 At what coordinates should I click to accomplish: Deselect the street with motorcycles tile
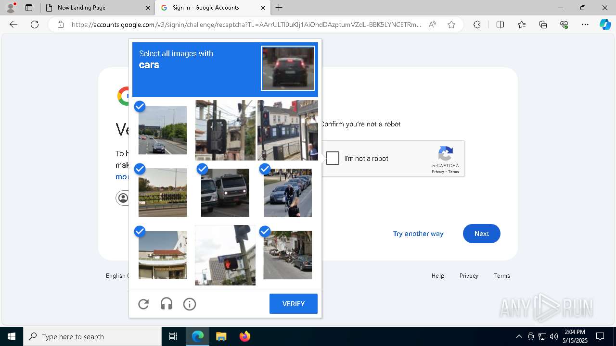point(288,255)
